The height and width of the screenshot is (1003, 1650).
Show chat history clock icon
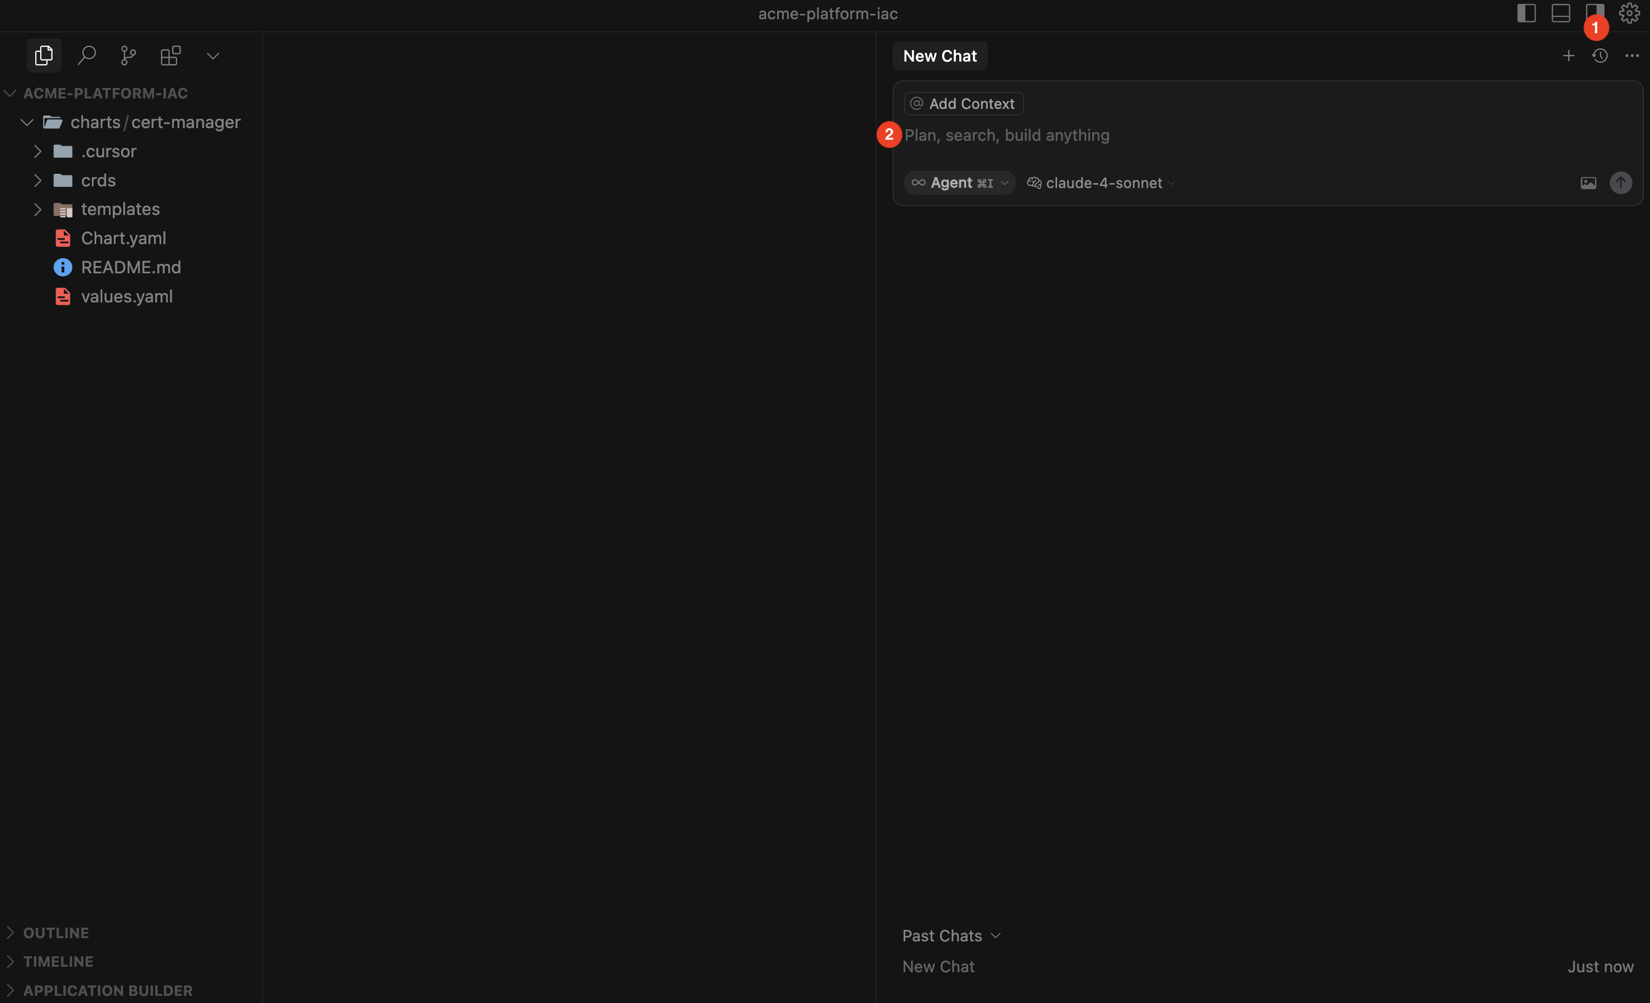tap(1600, 56)
